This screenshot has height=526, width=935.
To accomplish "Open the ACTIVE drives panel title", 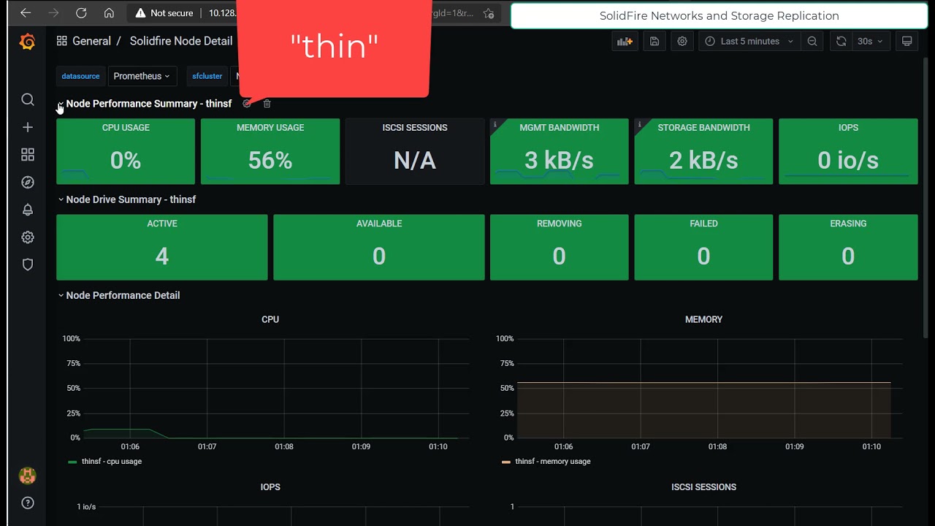I will click(162, 224).
